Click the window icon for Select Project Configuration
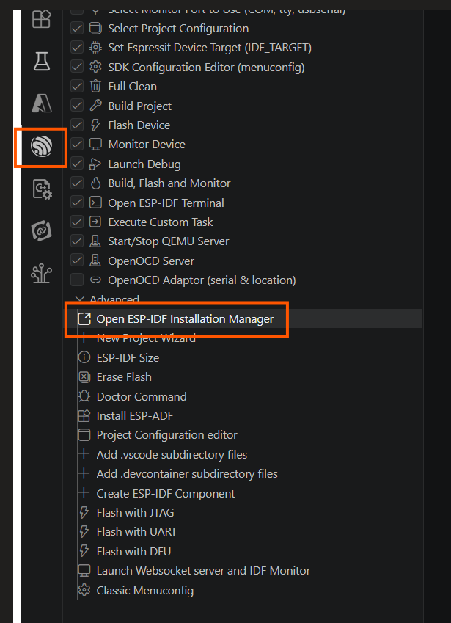 [95, 28]
